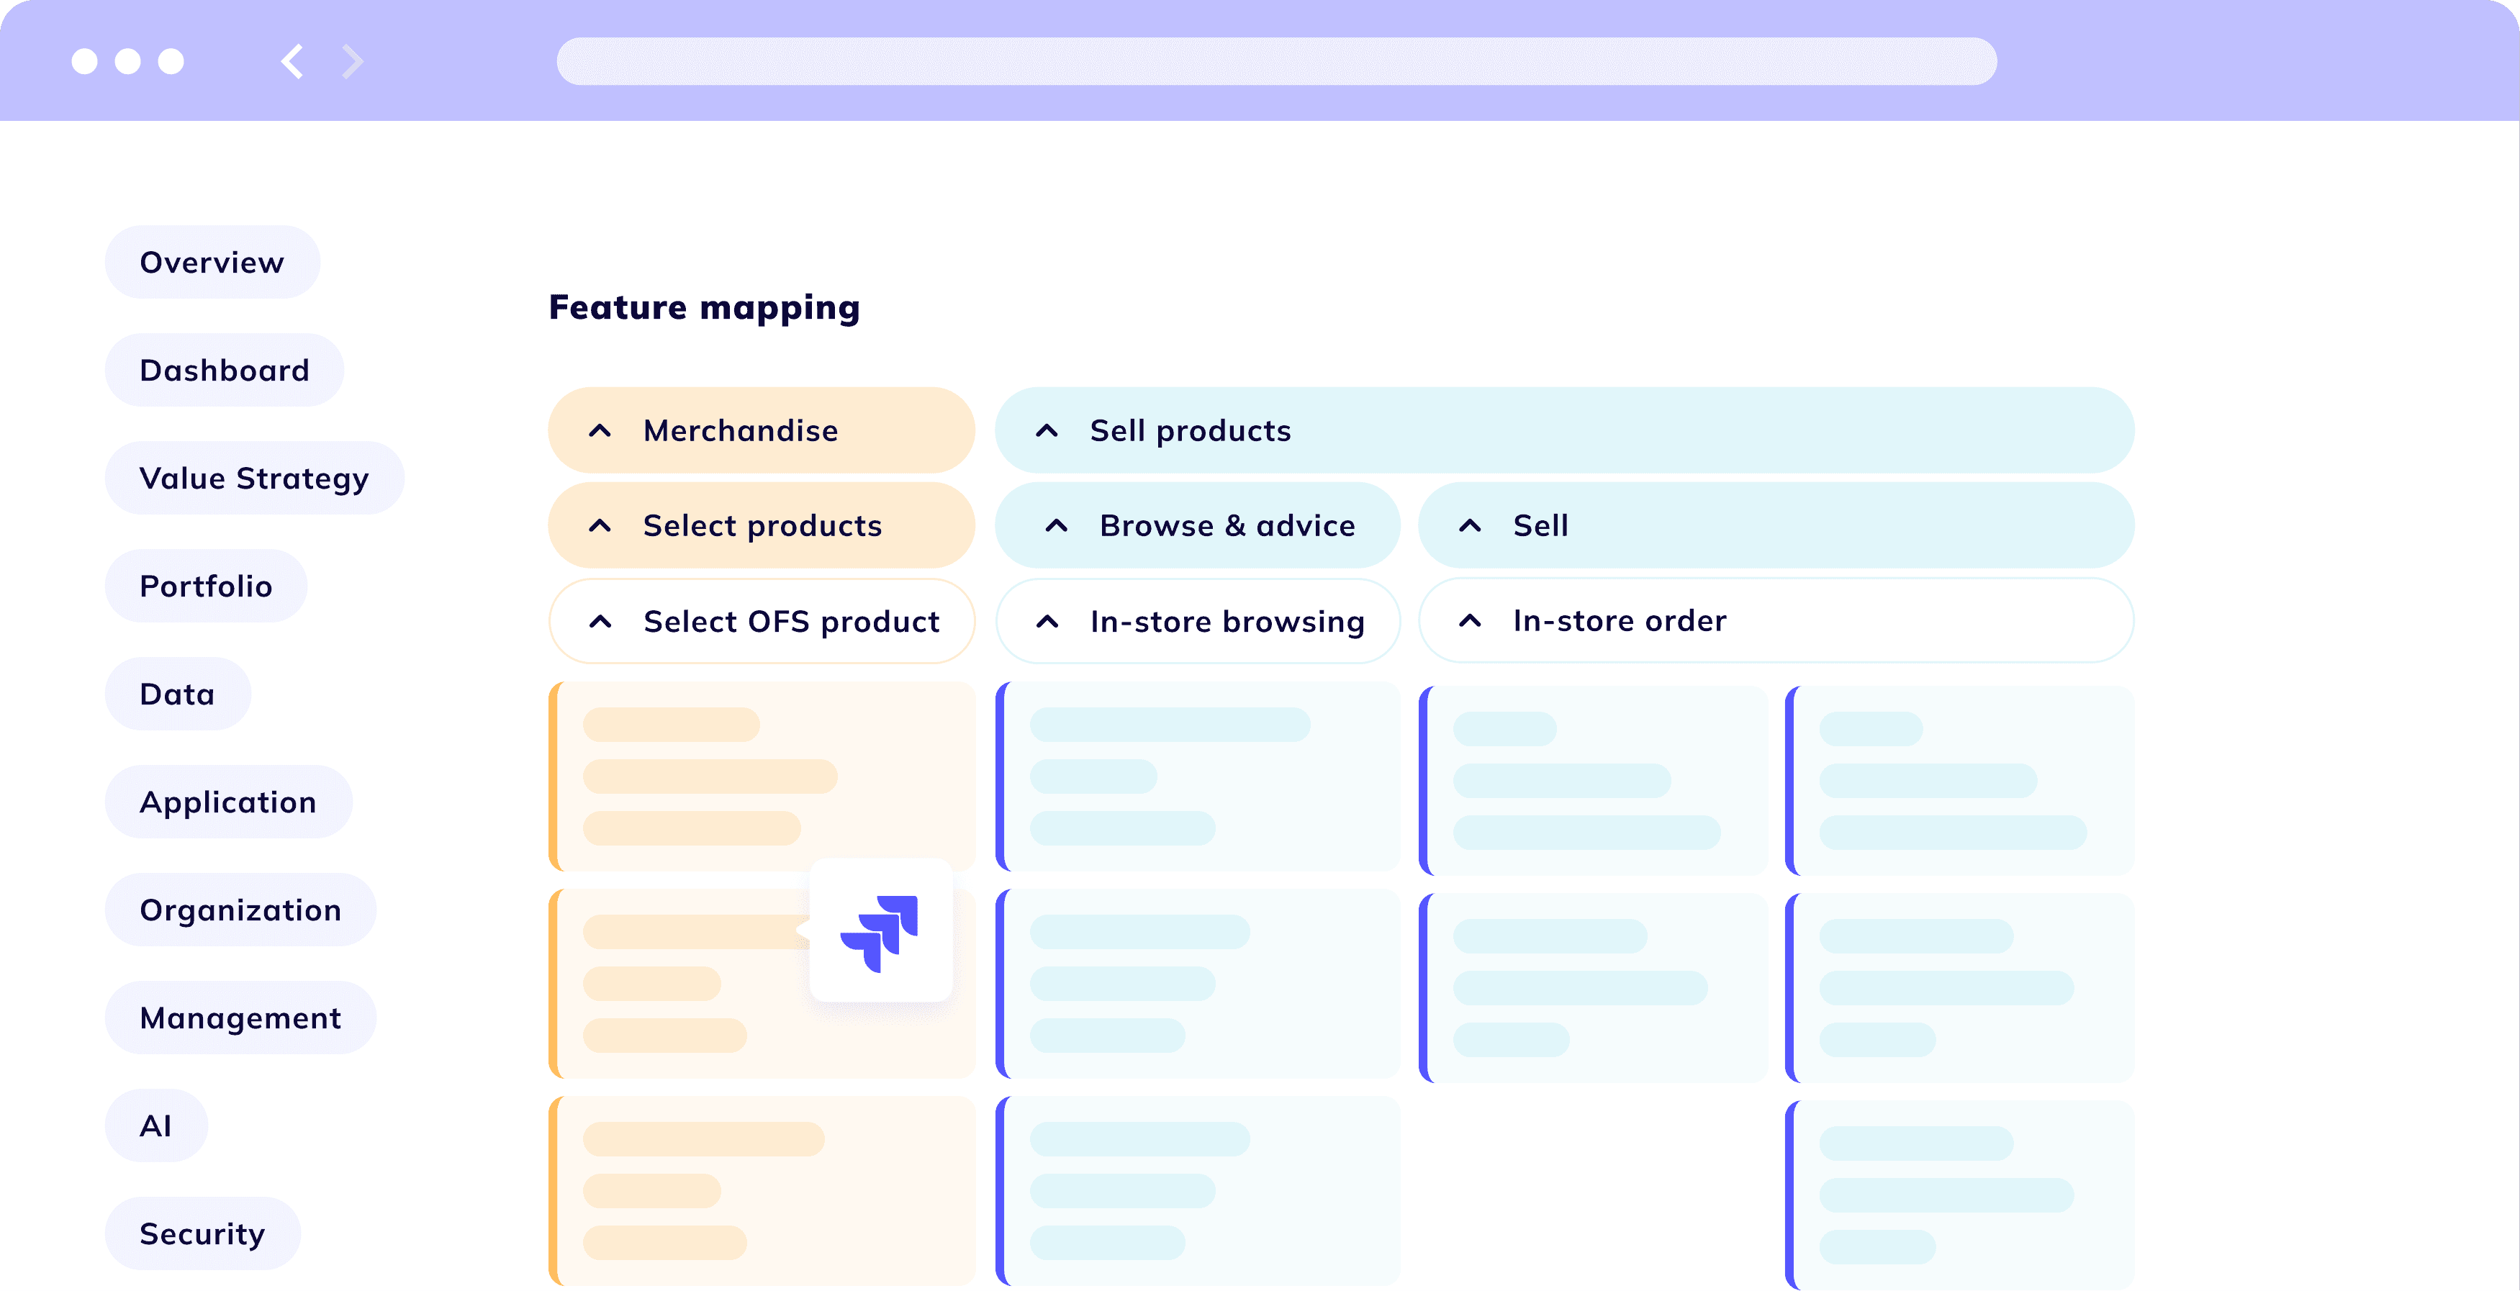Click the browser forward arrow
Viewport: 2520px width, 1291px height.
(x=353, y=62)
